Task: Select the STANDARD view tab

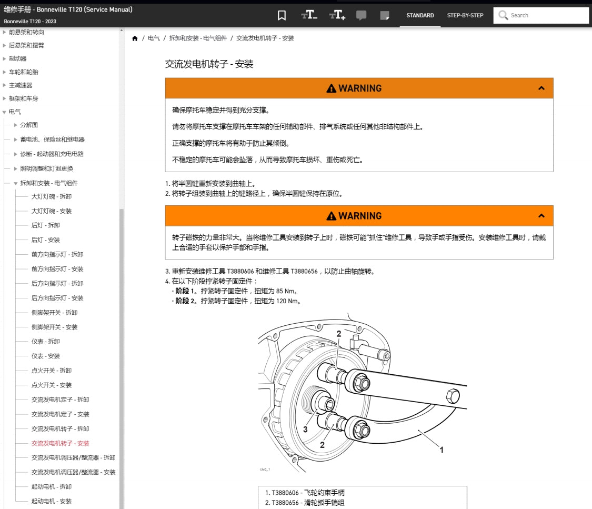Action: pyautogui.click(x=420, y=16)
